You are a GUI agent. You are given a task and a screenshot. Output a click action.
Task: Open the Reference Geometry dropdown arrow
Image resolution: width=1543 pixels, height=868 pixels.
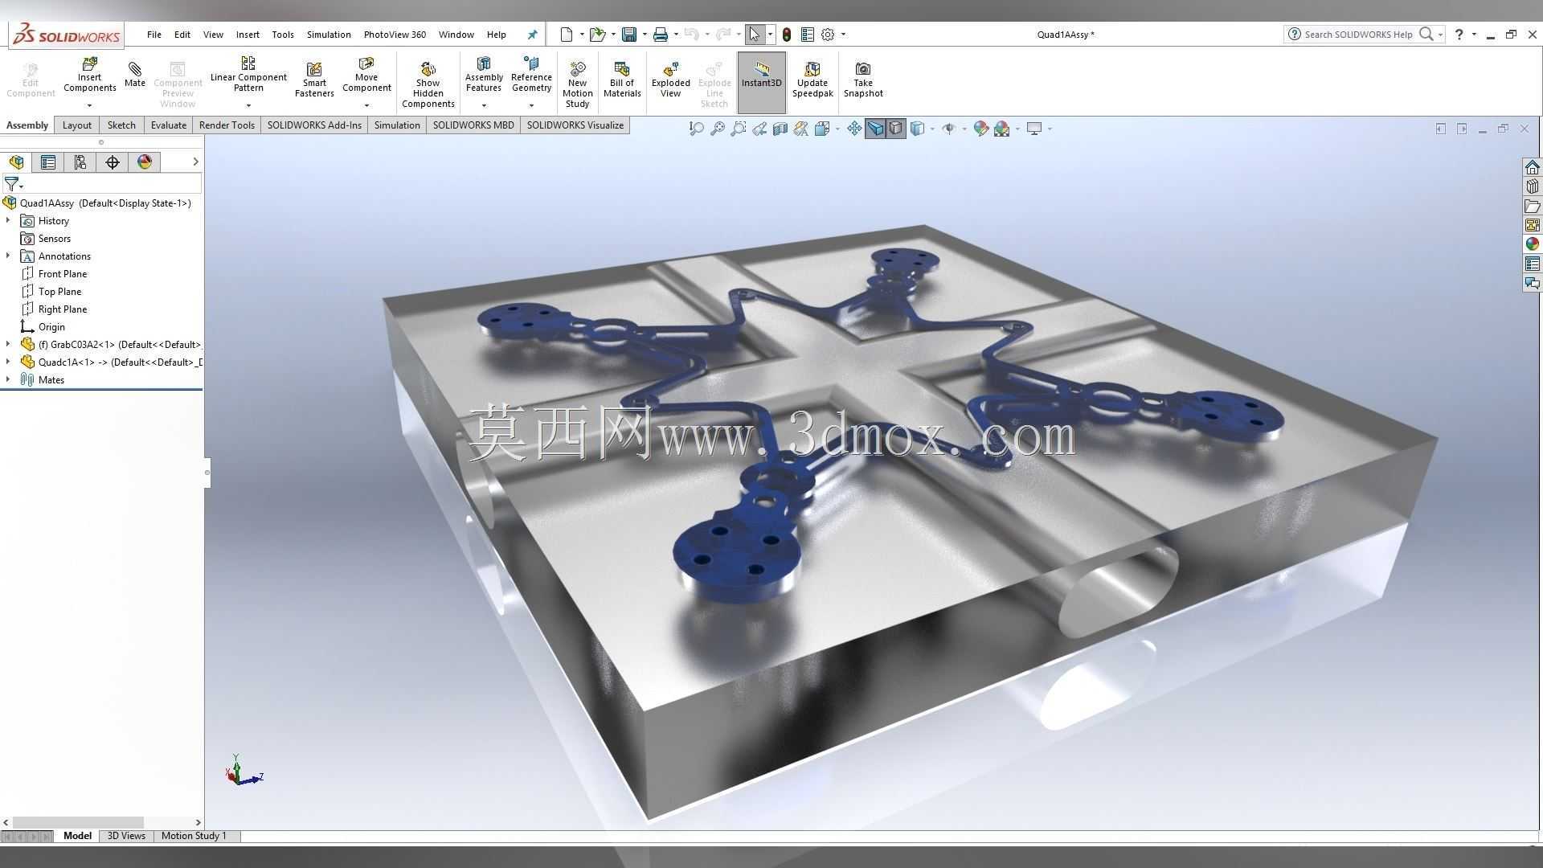coord(531,105)
